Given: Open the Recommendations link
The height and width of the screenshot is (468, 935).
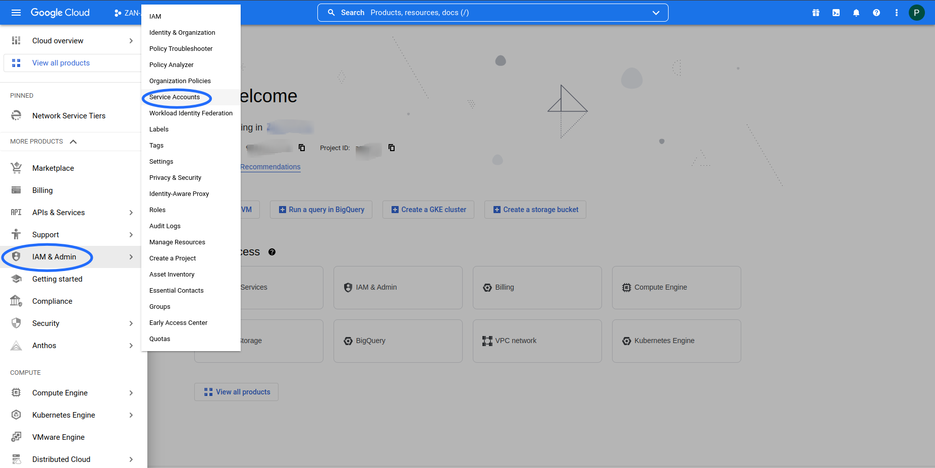Looking at the screenshot, I should point(270,167).
